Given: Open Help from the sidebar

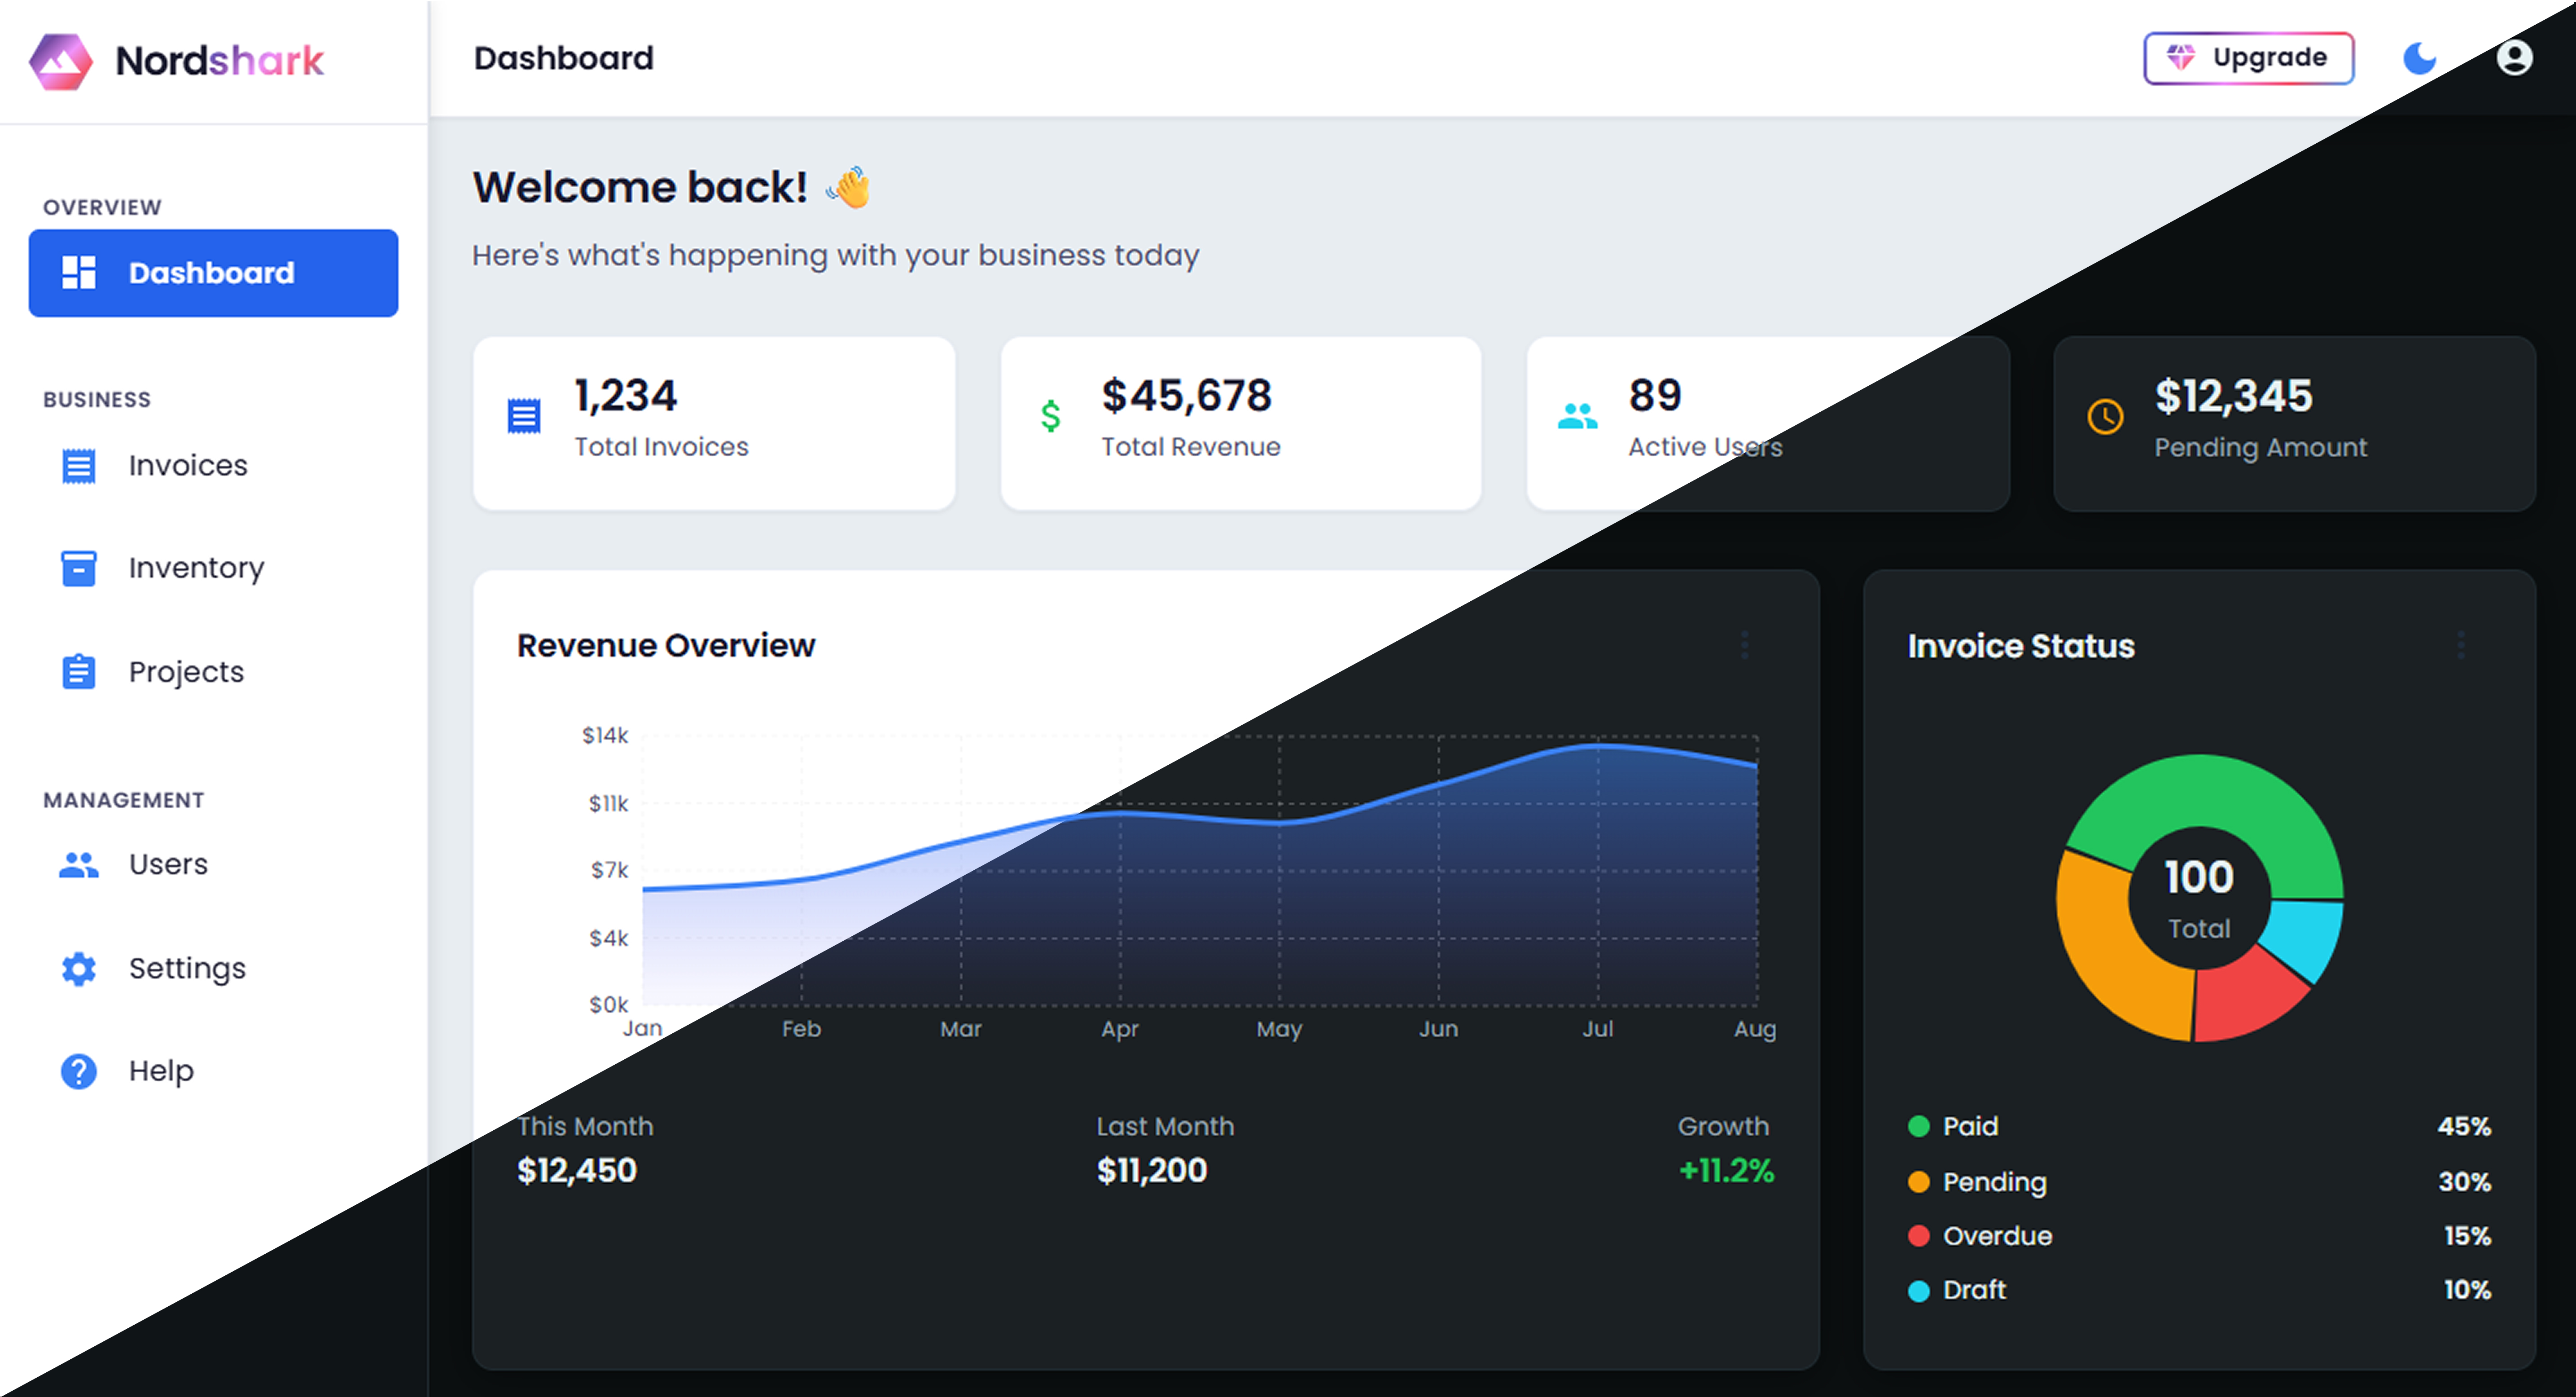Looking at the screenshot, I should coord(213,1071).
